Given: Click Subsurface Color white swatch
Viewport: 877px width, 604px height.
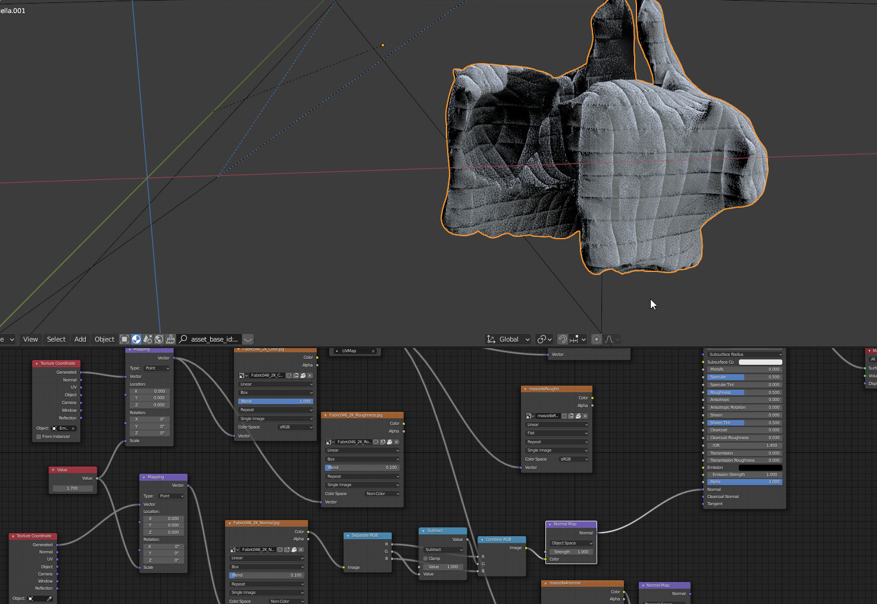Looking at the screenshot, I should 760,362.
